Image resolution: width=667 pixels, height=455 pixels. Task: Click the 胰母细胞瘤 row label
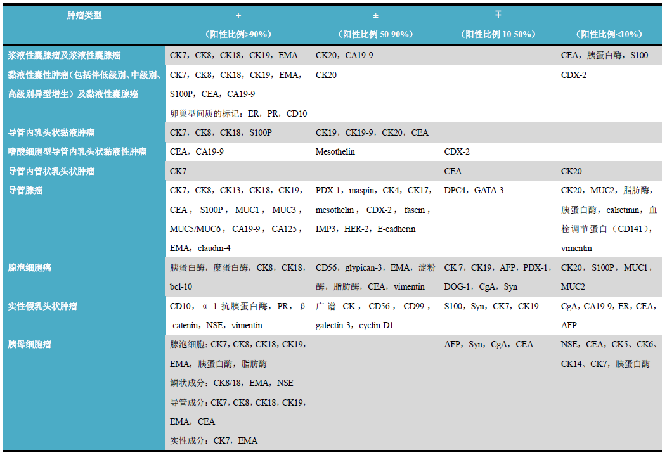click(30, 344)
